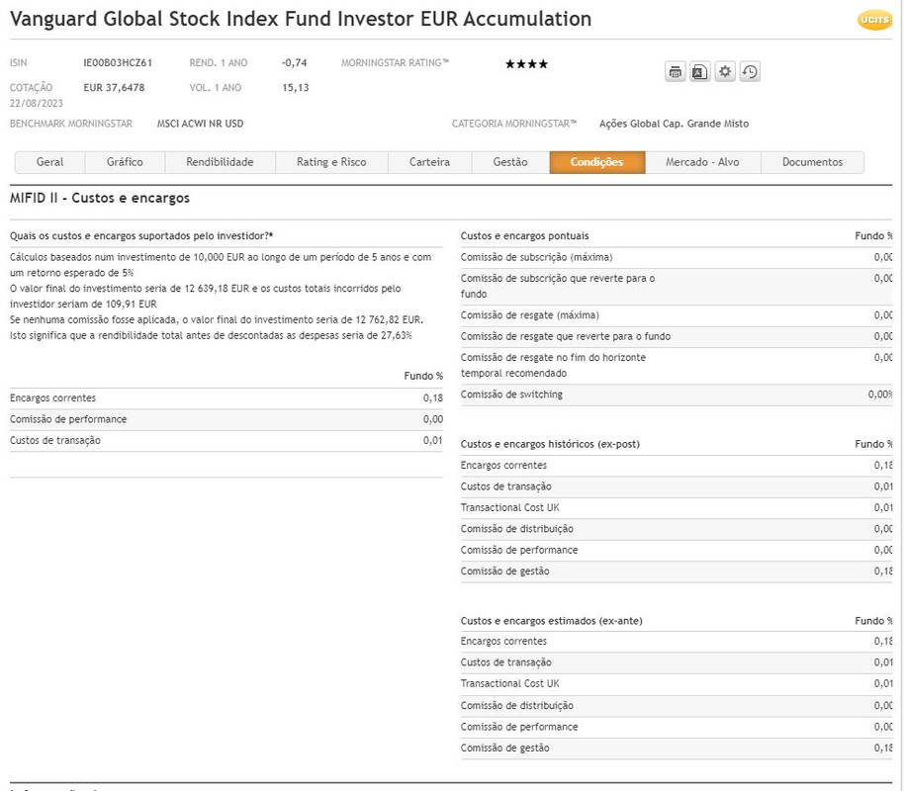Image resolution: width=906 pixels, height=791 pixels.
Task: Click Comissão de gestão in ex-post table
Action: tap(677, 571)
